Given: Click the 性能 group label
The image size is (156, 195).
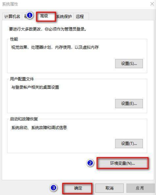Looking at the screenshot, I should pos(14,39).
